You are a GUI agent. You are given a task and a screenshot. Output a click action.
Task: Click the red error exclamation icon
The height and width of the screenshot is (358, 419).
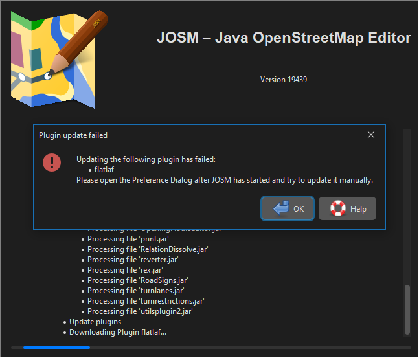pos(52,162)
